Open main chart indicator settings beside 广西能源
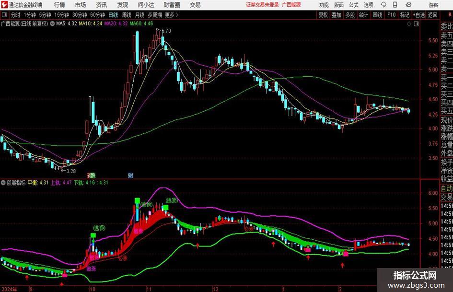 tap(52, 23)
